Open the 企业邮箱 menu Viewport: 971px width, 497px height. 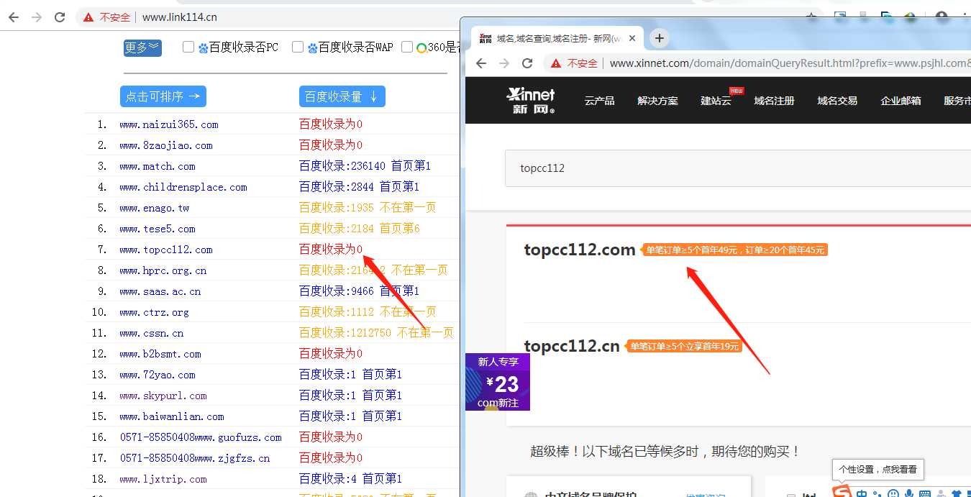click(901, 101)
